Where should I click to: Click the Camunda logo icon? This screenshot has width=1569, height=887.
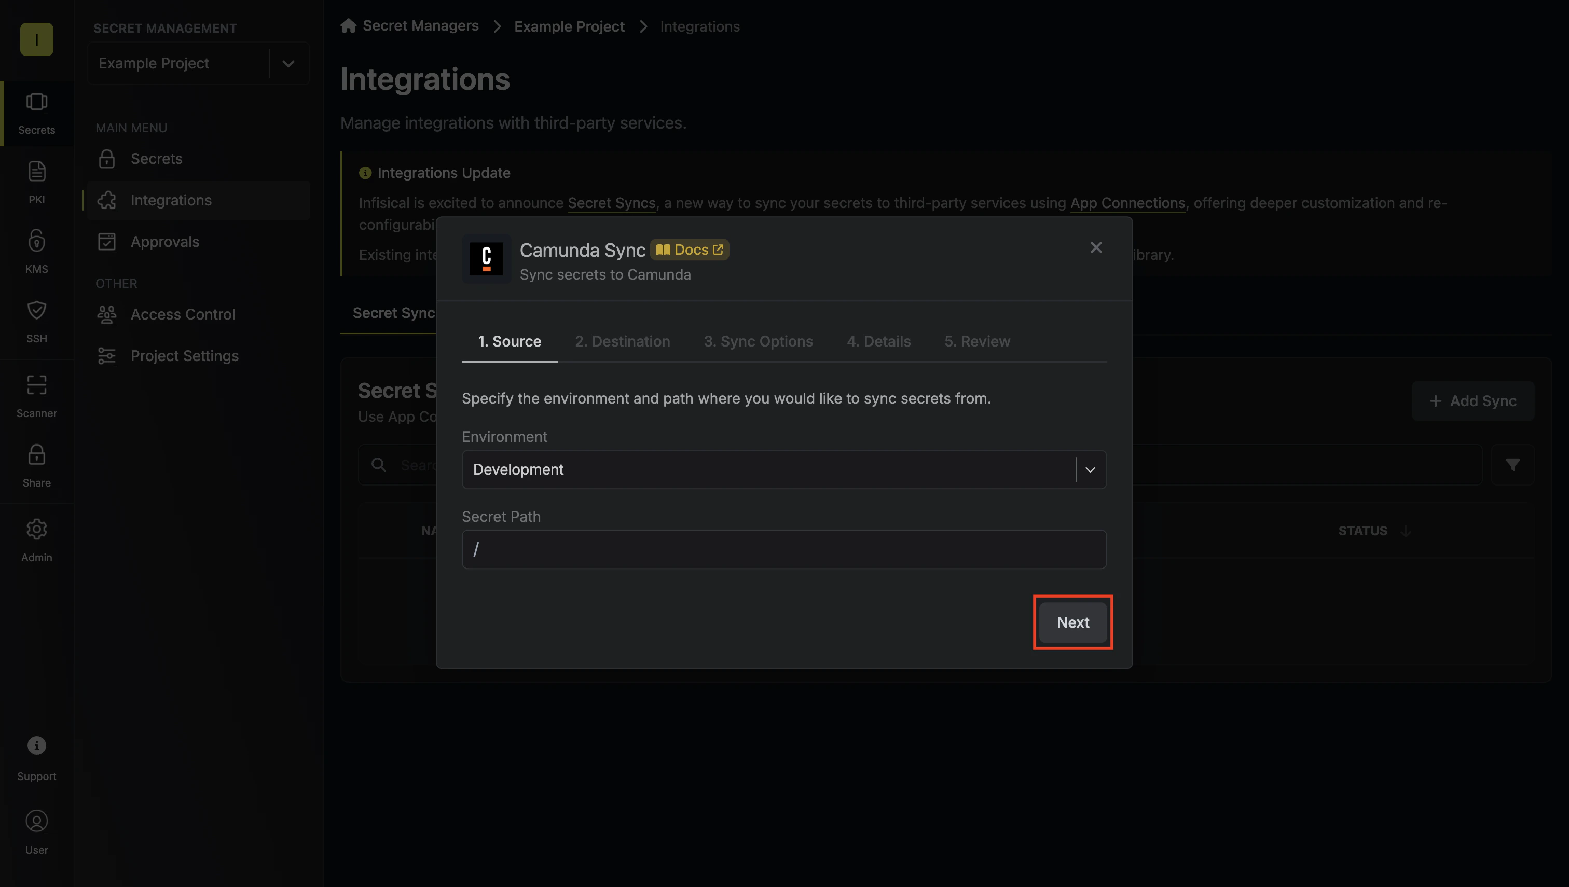(486, 259)
